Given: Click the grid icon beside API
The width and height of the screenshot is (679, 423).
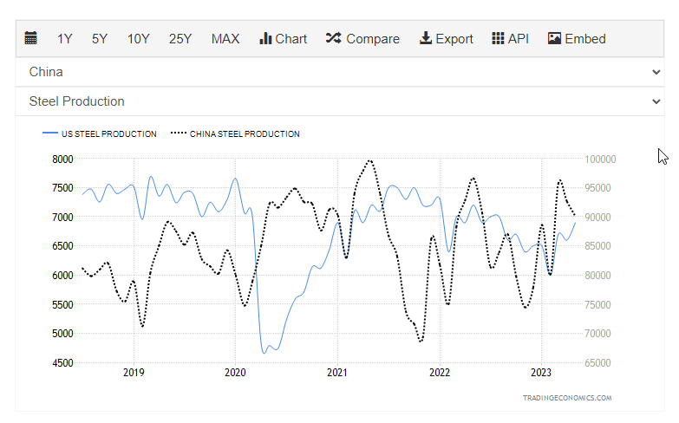Looking at the screenshot, I should coord(498,38).
